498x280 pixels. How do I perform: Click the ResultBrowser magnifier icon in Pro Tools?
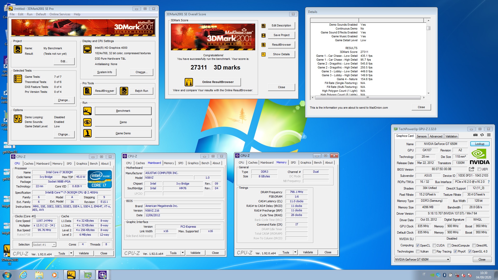87,91
